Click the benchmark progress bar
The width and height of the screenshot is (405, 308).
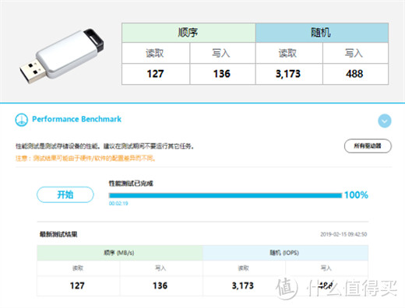click(225, 195)
